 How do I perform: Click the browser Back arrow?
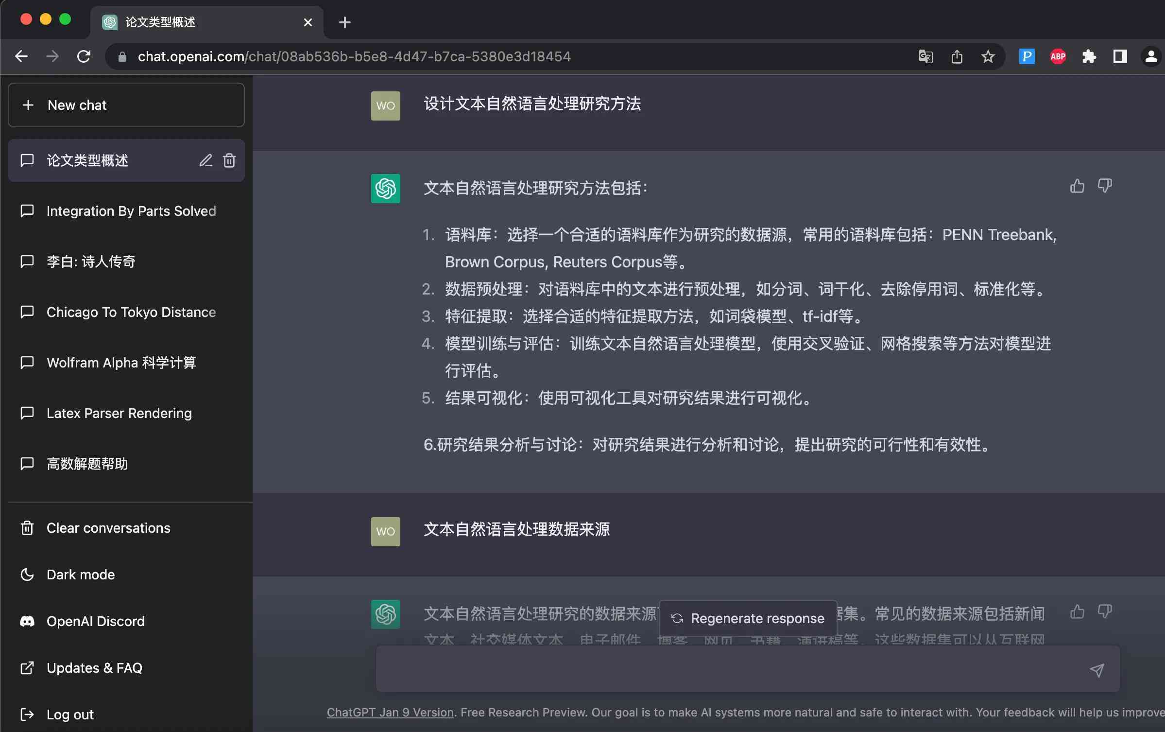click(21, 56)
